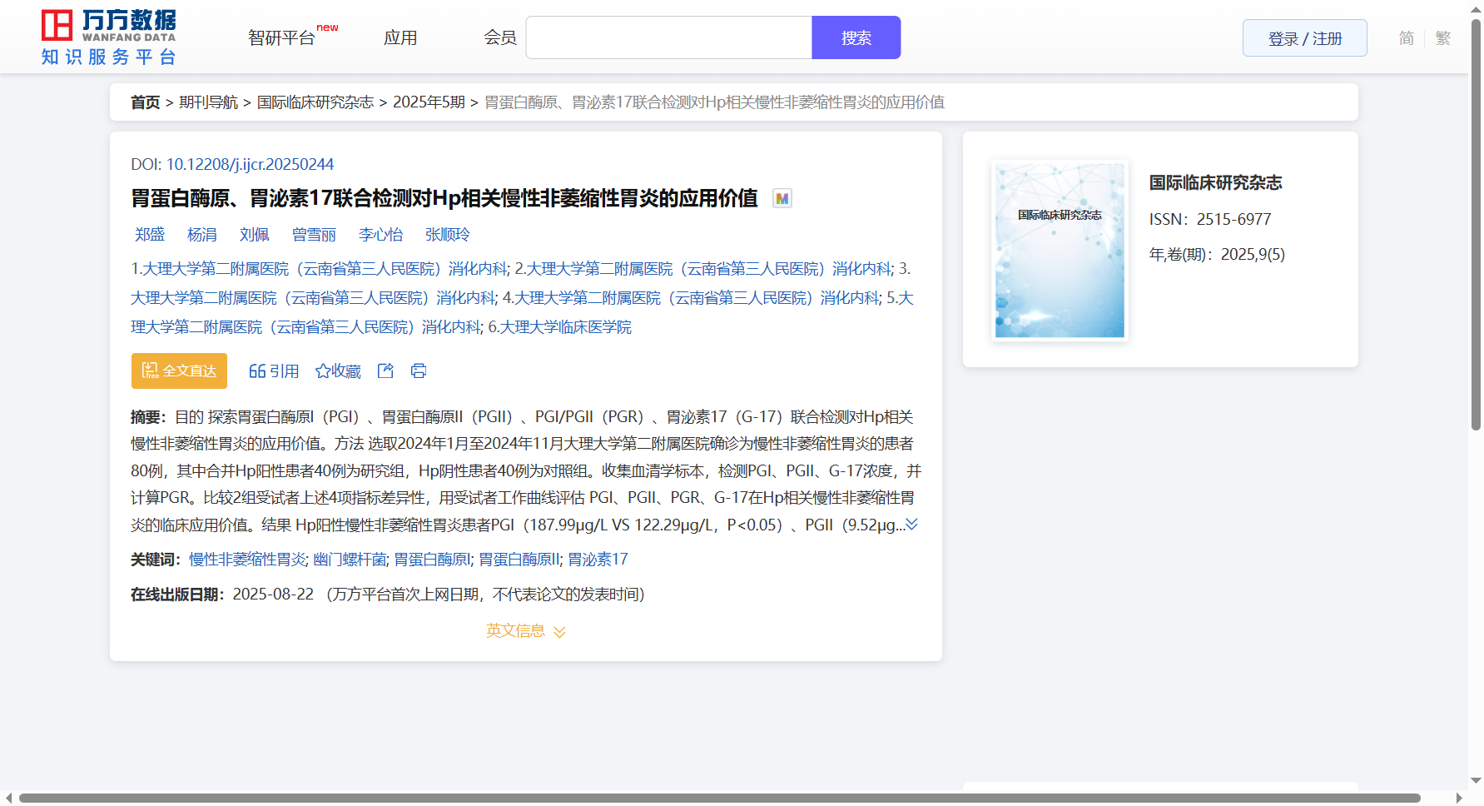1484x806 pixels.
Task: Click the 搜索 search button
Action: 856,38
